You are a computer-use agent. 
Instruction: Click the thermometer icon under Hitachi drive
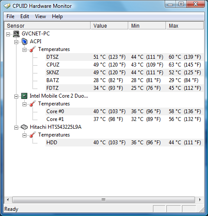[32, 135]
